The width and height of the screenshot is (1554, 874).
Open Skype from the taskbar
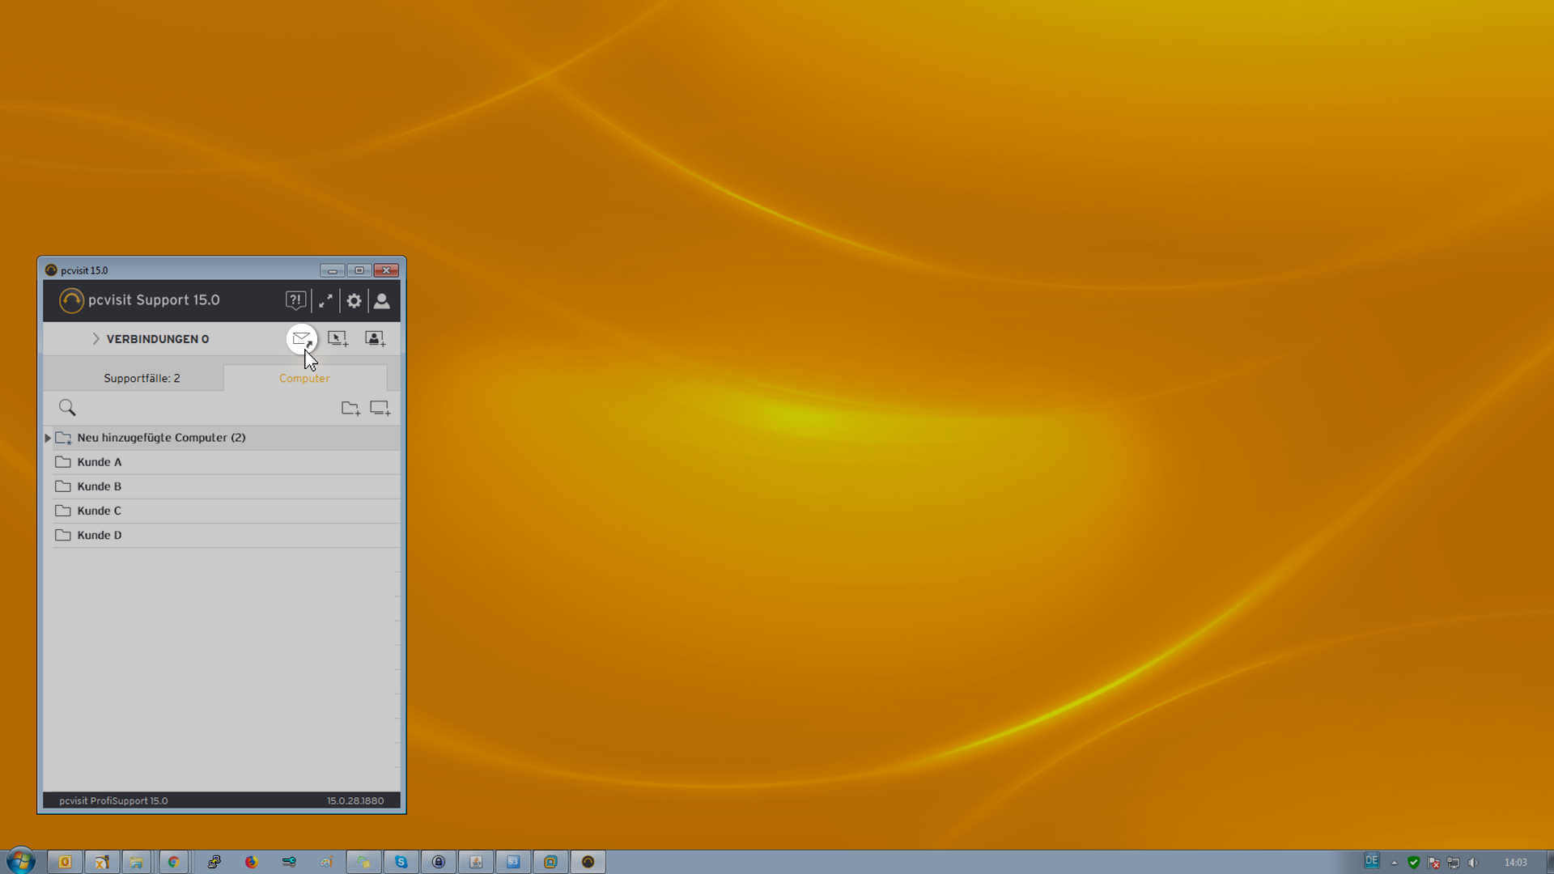click(401, 862)
